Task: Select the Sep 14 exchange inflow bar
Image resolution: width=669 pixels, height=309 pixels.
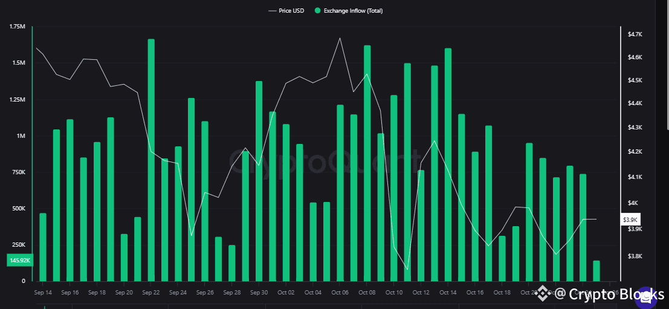Action: click(43, 247)
